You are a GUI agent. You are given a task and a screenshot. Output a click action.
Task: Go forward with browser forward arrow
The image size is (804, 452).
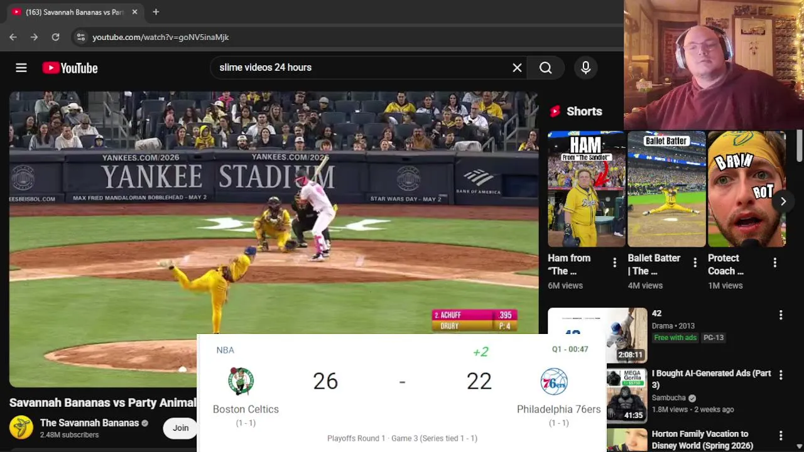click(34, 37)
